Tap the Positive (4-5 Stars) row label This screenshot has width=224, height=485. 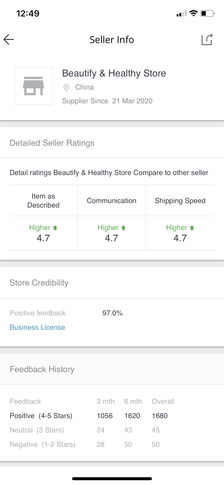tap(41, 416)
